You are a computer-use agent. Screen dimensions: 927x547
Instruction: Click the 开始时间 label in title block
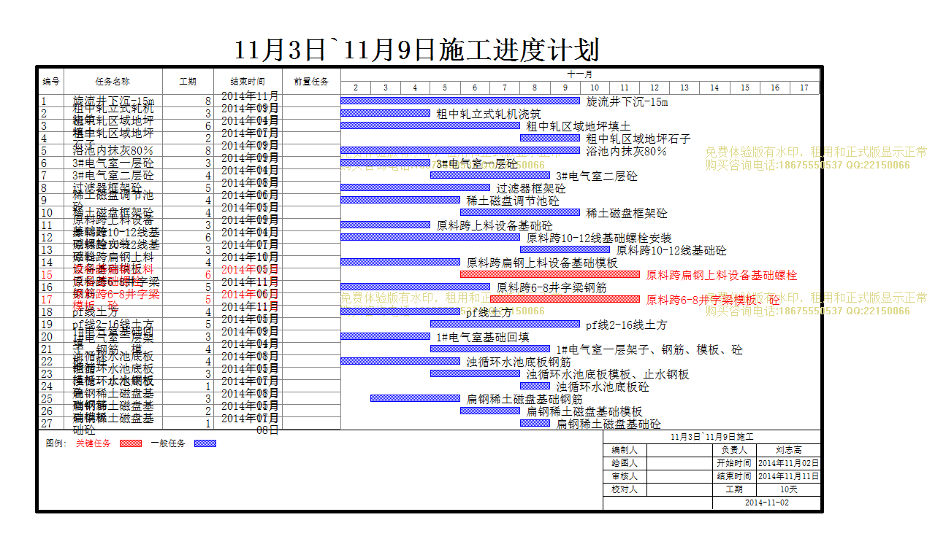(734, 463)
